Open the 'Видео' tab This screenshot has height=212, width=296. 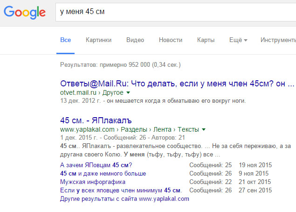[135, 40]
